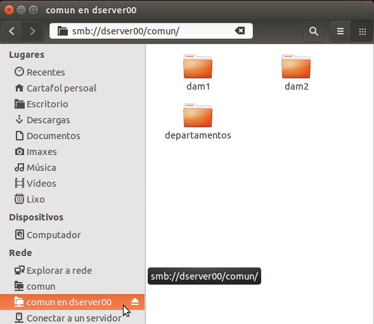374x324 pixels.
Task: Open Vídeos in the sidebar
Action: point(72,184)
